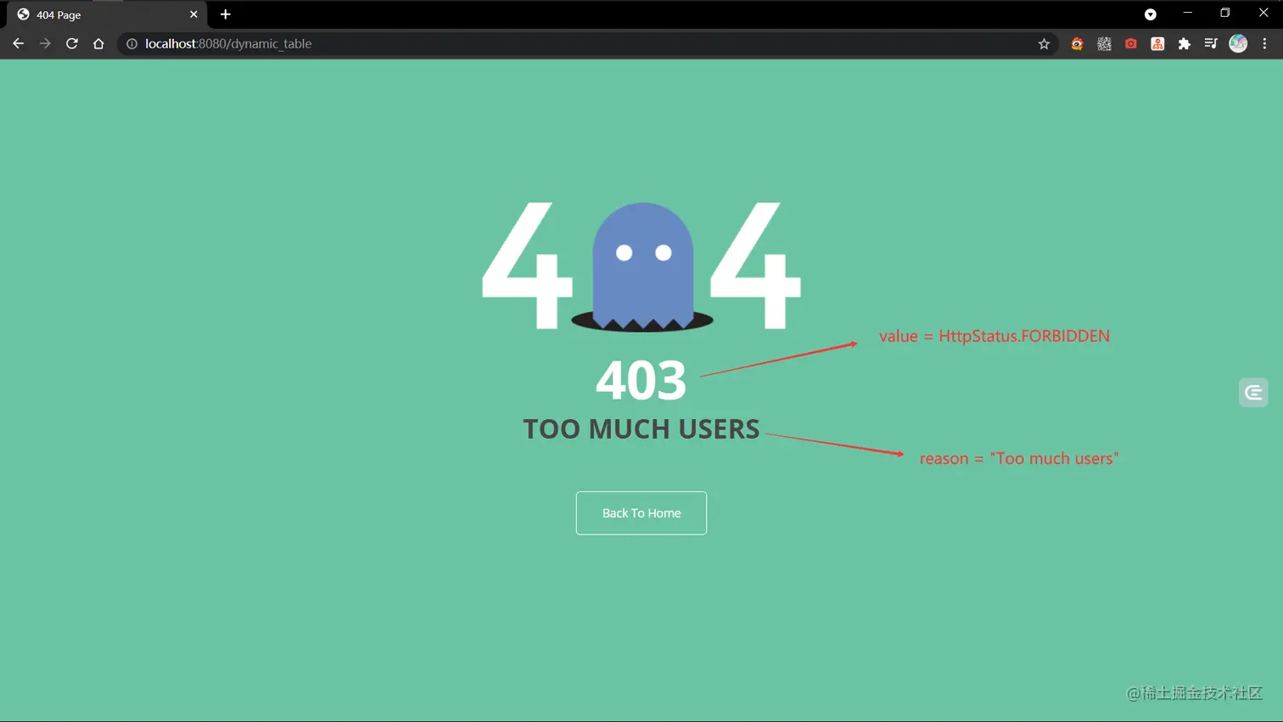Click the browser forward arrow
The height and width of the screenshot is (722, 1283).
45,43
